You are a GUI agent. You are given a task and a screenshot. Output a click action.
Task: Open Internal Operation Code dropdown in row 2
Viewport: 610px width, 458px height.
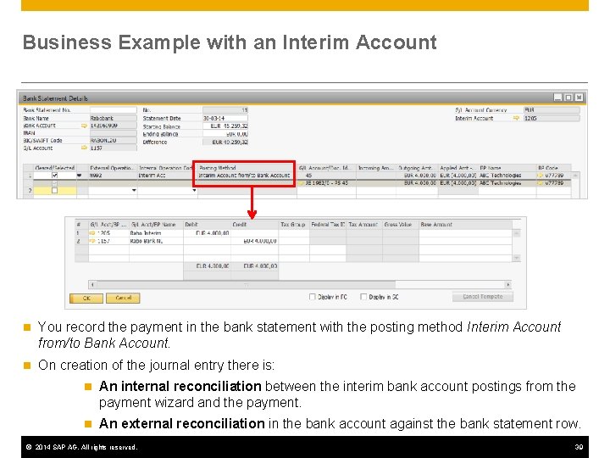(x=194, y=191)
